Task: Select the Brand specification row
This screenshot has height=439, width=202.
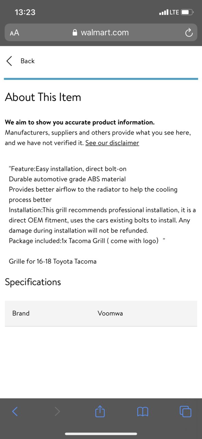Action: (101, 313)
